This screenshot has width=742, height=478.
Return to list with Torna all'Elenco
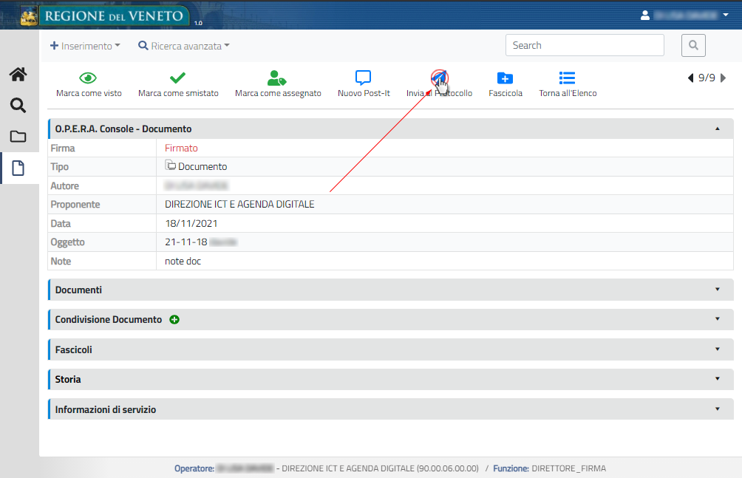click(x=567, y=78)
